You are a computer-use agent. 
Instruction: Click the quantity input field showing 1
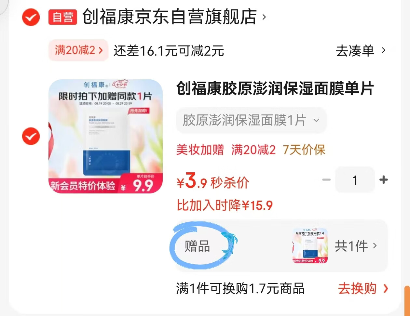click(x=355, y=180)
